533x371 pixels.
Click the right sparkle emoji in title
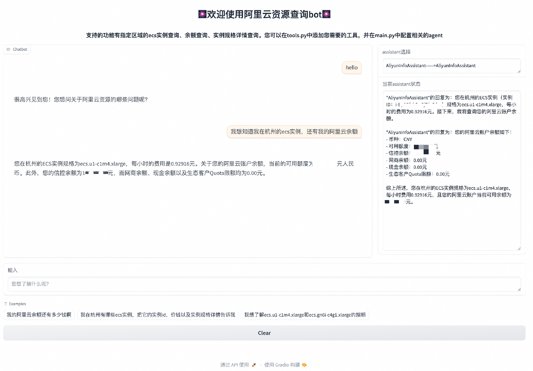point(326,14)
